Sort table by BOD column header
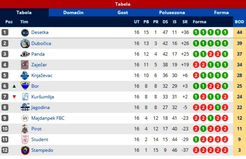Image resolution: width=246 pixels, height=159 pixels. [x=239, y=22]
